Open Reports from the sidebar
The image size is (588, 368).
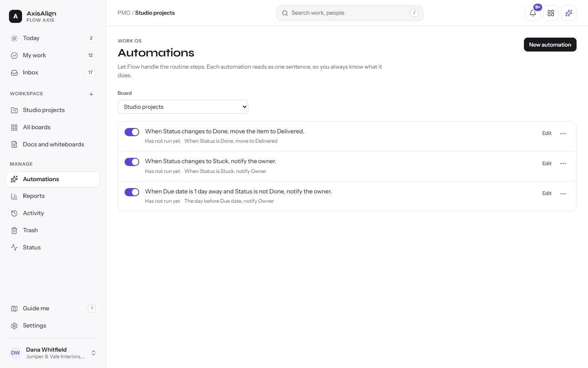(53, 196)
